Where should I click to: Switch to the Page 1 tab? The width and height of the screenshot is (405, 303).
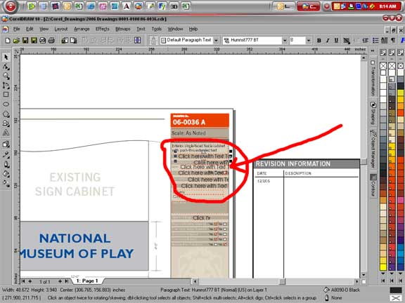click(x=87, y=281)
